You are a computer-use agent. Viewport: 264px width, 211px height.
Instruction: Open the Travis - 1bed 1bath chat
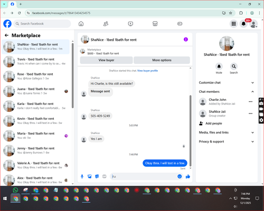[x=36, y=62]
